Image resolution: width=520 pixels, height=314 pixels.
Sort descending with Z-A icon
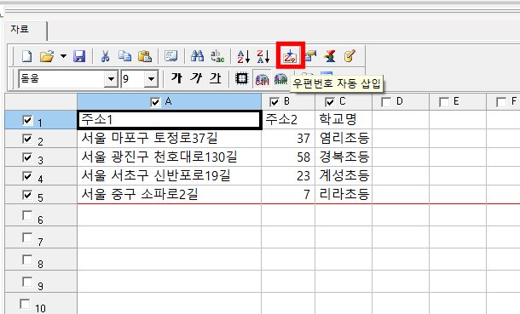pos(263,56)
